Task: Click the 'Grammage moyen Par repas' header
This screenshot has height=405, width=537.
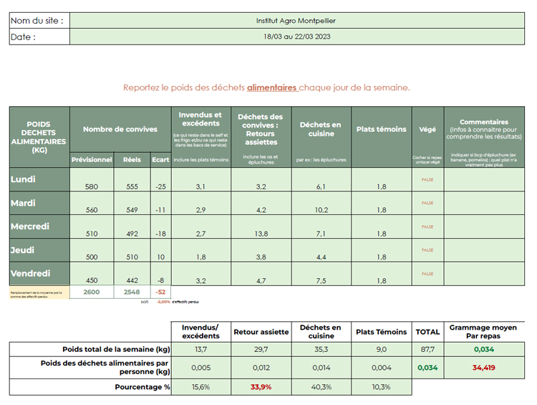Action: [x=483, y=332]
